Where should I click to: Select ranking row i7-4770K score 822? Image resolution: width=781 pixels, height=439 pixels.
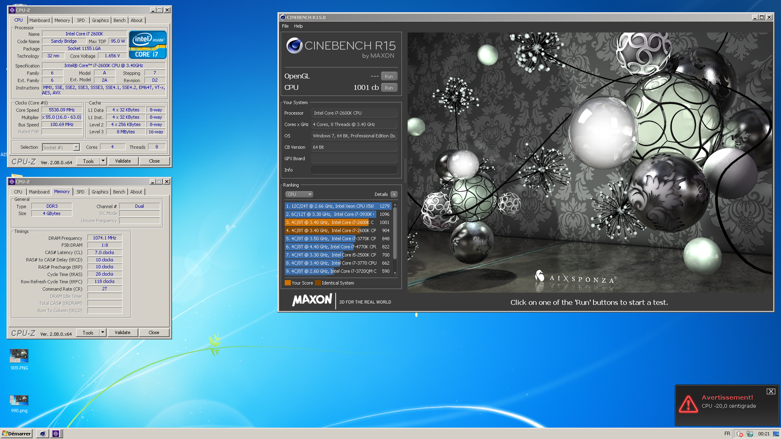click(338, 247)
